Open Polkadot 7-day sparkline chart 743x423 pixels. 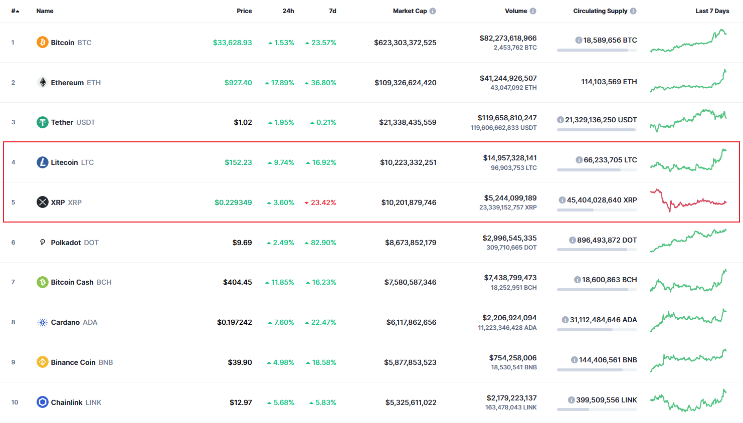click(x=688, y=241)
